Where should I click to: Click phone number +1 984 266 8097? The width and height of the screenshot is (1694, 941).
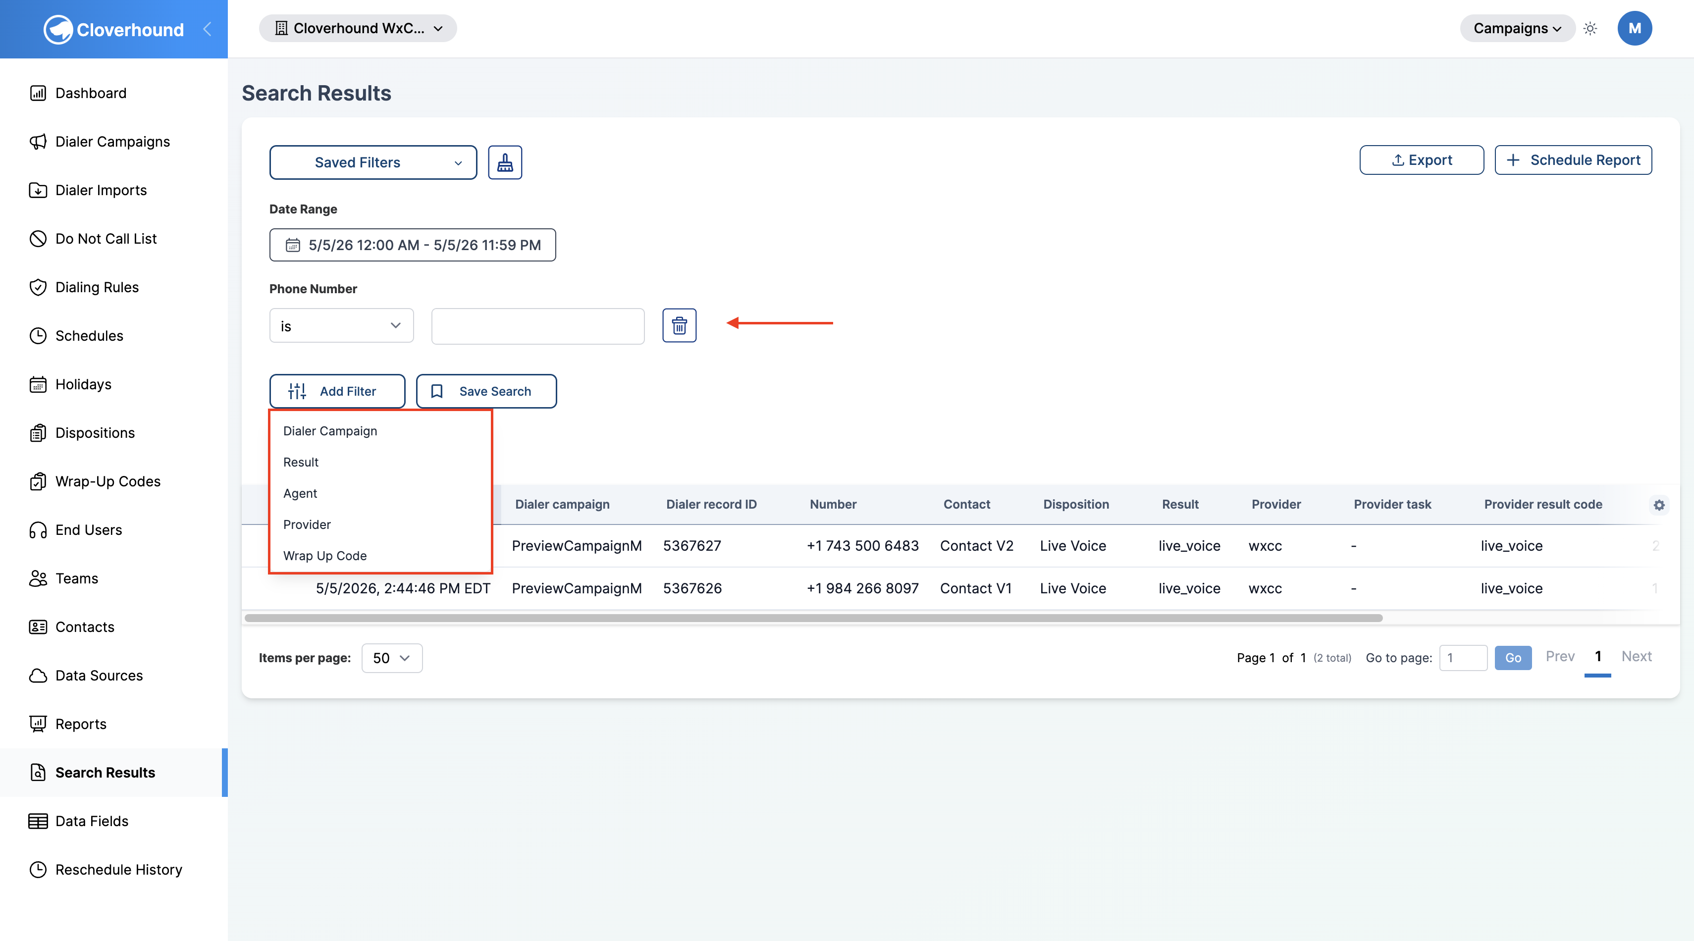(x=862, y=588)
